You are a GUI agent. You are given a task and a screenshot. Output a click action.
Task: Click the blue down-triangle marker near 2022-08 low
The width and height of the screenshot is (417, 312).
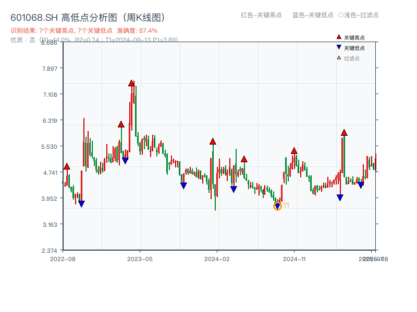coord(82,203)
